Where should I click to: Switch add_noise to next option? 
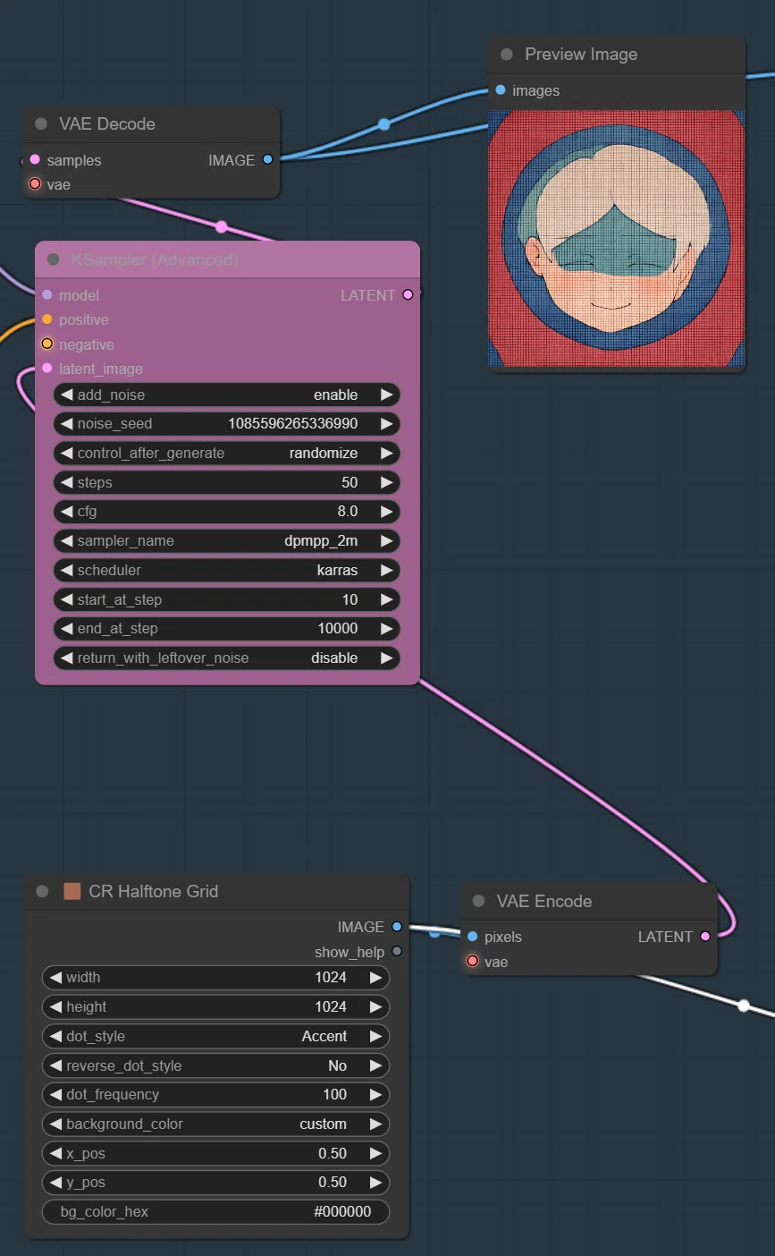[386, 395]
